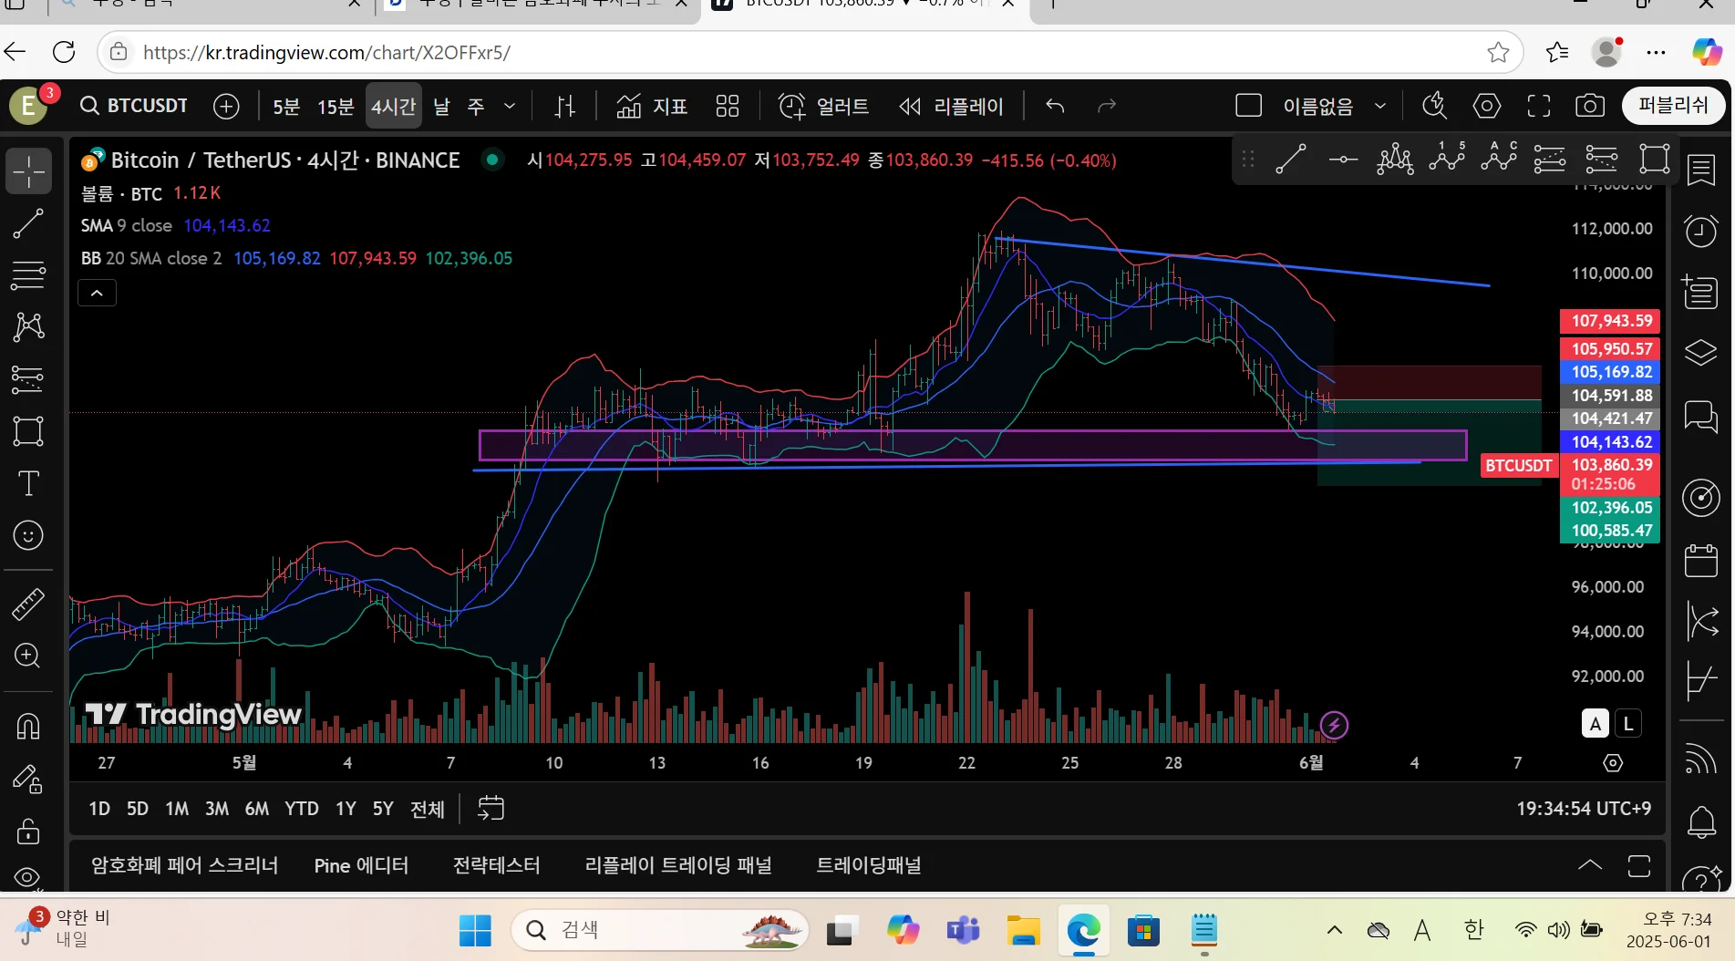Open quick search lightning magnifier
The image size is (1735, 961).
pyautogui.click(x=1435, y=106)
